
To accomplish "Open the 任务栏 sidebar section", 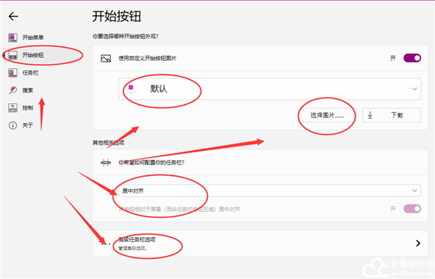I will [41, 72].
